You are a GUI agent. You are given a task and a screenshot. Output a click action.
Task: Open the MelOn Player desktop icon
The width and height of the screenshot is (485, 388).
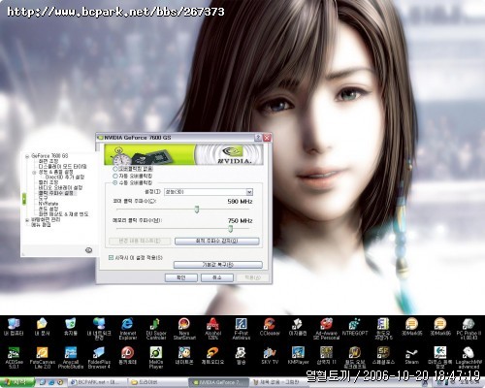click(156, 358)
